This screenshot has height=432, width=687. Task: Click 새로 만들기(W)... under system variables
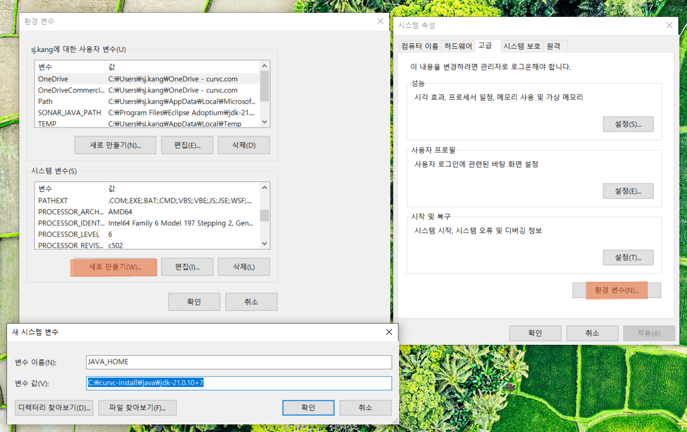115,267
